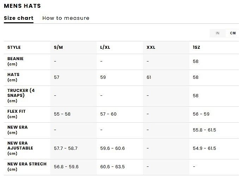
Task: Select the L/XL column header
Action: coord(105,47)
